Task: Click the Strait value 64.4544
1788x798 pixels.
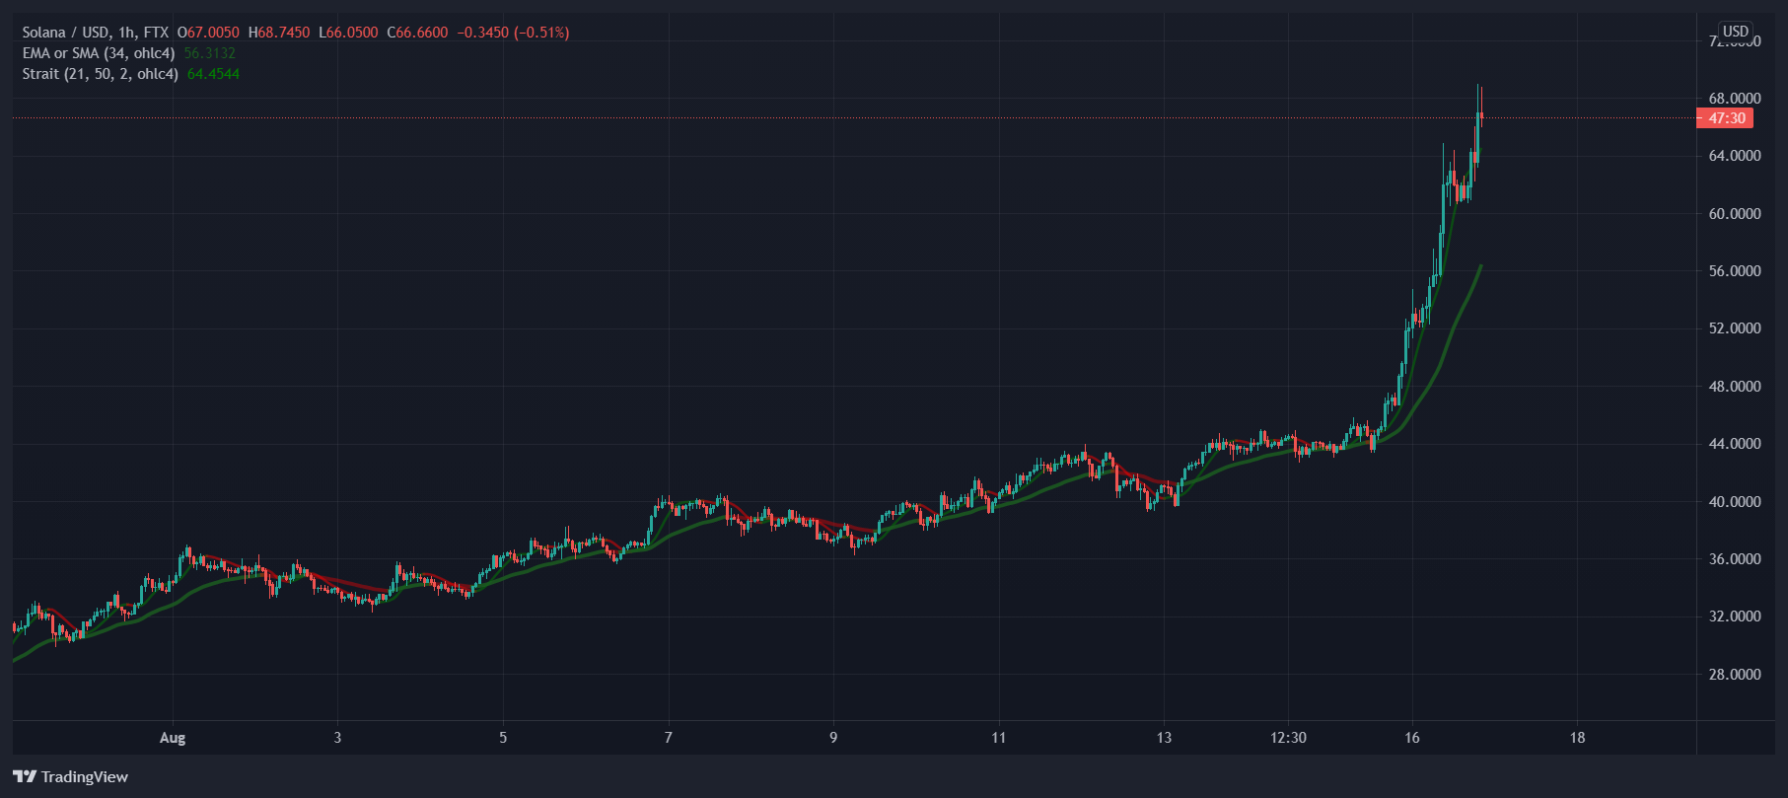Action: 213,74
